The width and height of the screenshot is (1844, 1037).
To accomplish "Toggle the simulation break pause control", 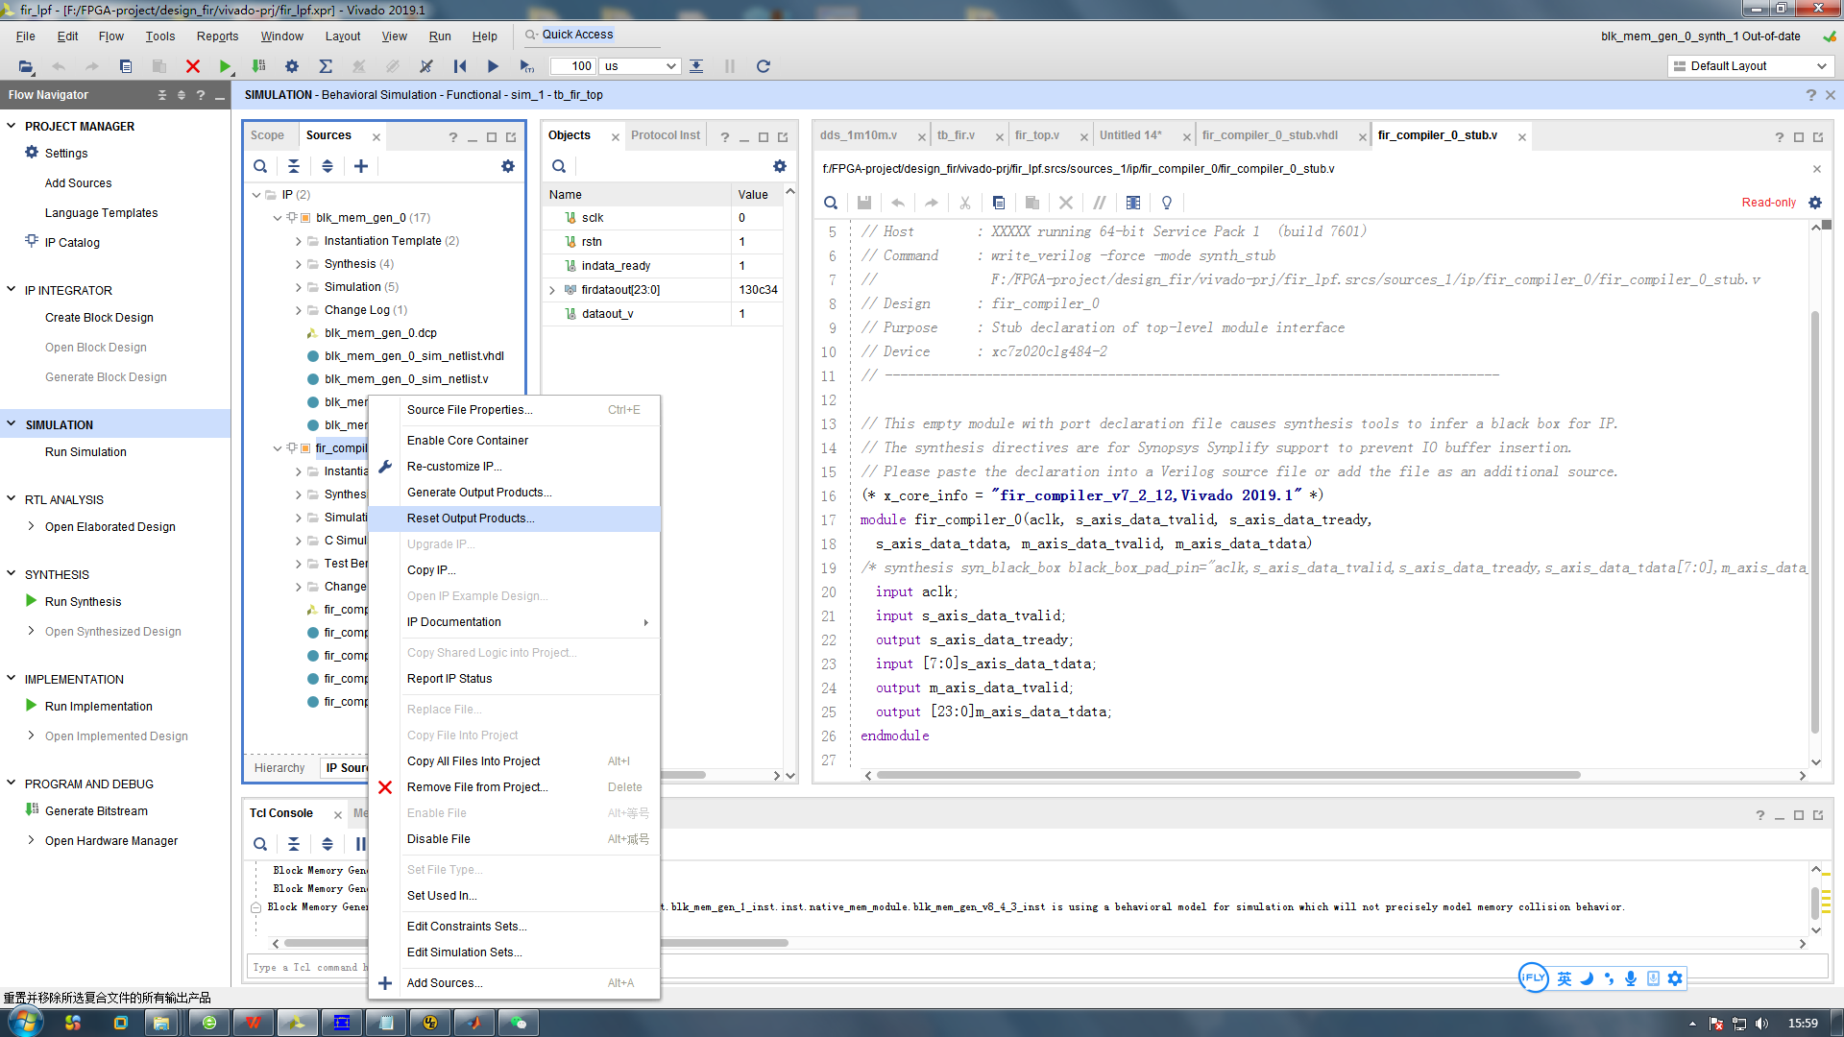I will tap(729, 66).
